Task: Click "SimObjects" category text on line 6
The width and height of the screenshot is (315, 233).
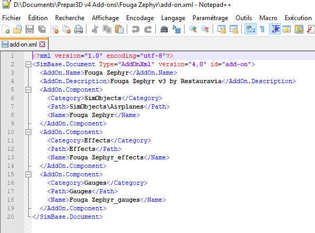Action: point(103,98)
